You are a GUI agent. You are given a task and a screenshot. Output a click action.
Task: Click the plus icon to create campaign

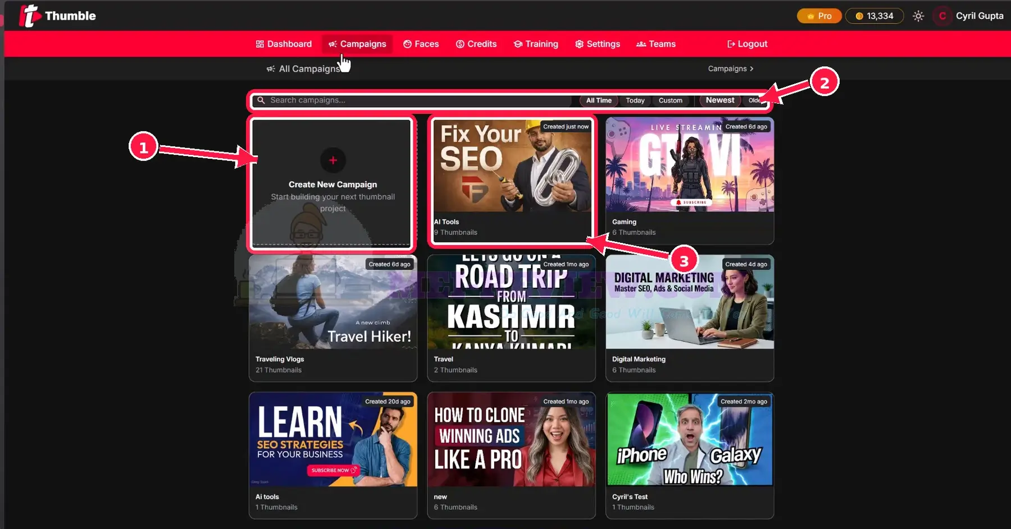[x=333, y=160]
